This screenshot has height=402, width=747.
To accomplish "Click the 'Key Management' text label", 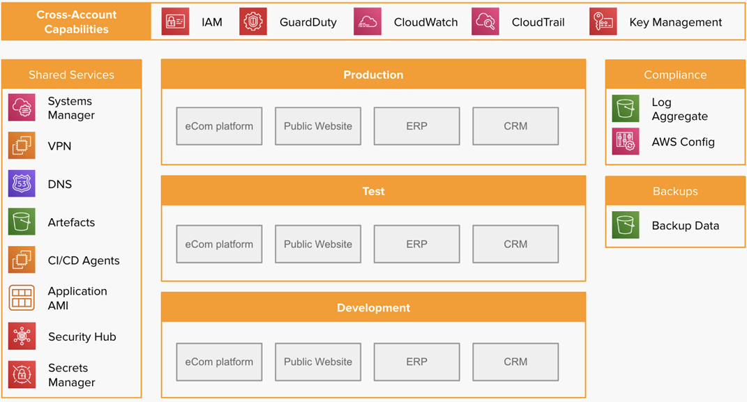I will pyautogui.click(x=676, y=22).
